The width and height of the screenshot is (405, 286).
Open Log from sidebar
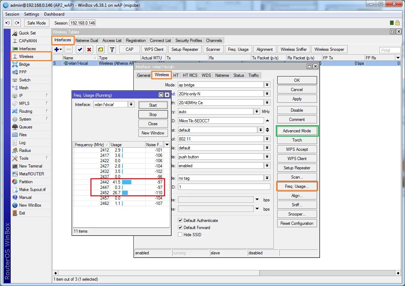click(22, 143)
